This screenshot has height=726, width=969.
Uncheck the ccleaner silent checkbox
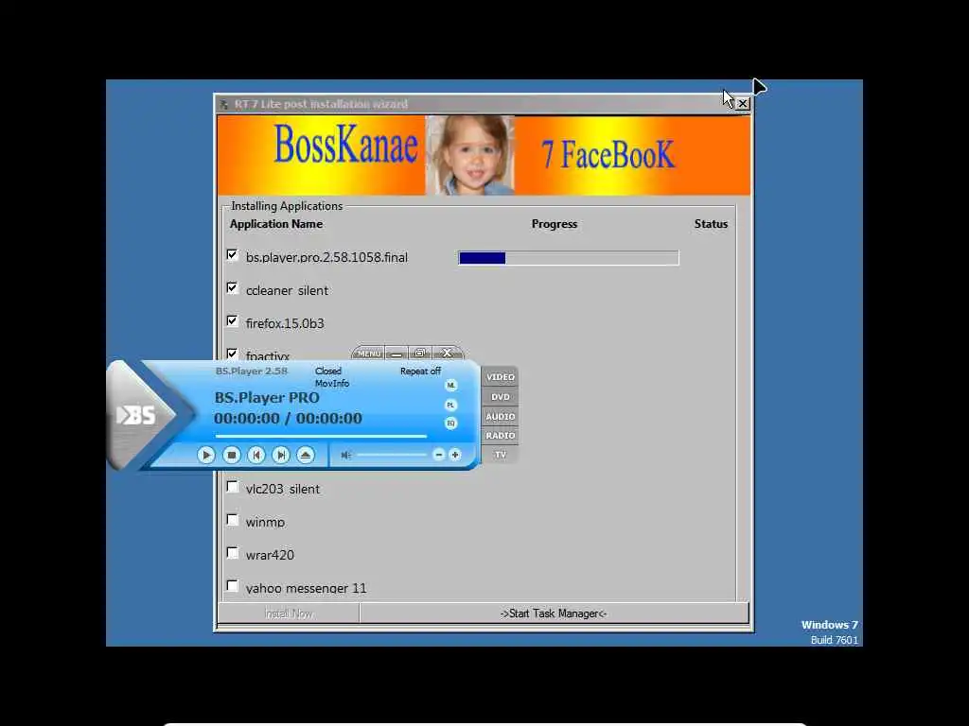coord(233,288)
